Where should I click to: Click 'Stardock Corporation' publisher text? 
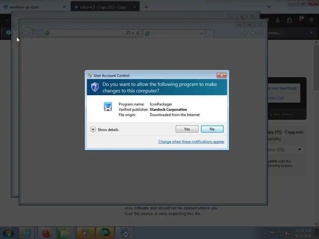click(x=168, y=109)
